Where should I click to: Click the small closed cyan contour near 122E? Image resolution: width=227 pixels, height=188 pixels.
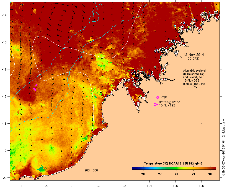[100, 6]
